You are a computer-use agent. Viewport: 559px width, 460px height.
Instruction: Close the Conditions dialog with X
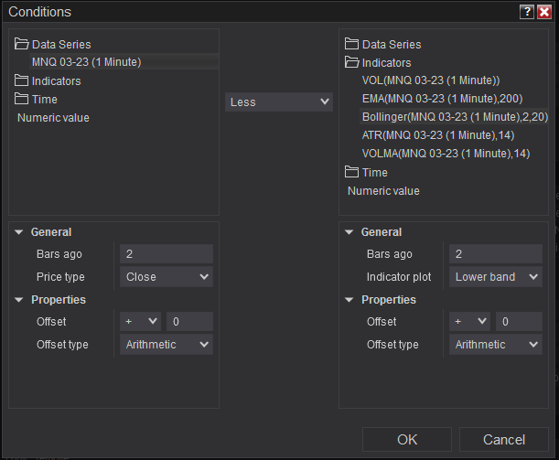[544, 12]
